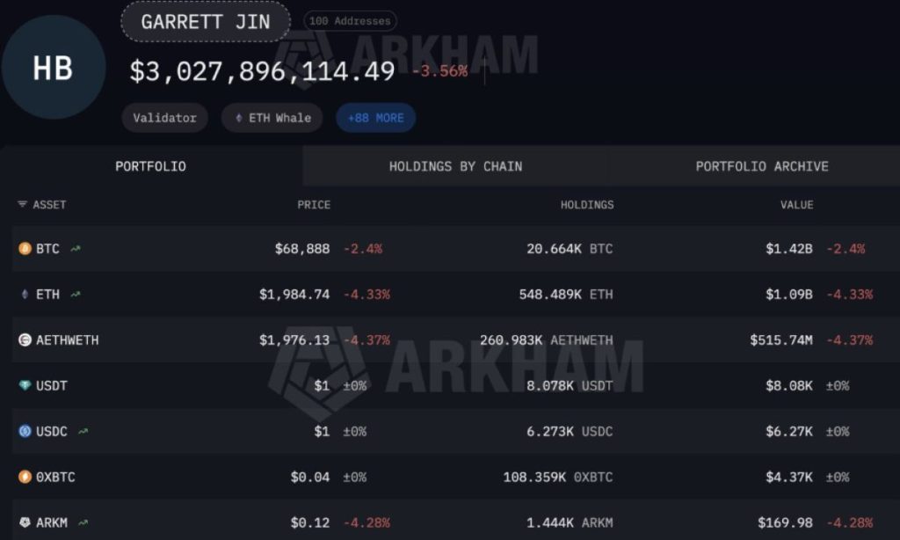Click the Ethereum diamond icon in ETH row

[25, 295]
